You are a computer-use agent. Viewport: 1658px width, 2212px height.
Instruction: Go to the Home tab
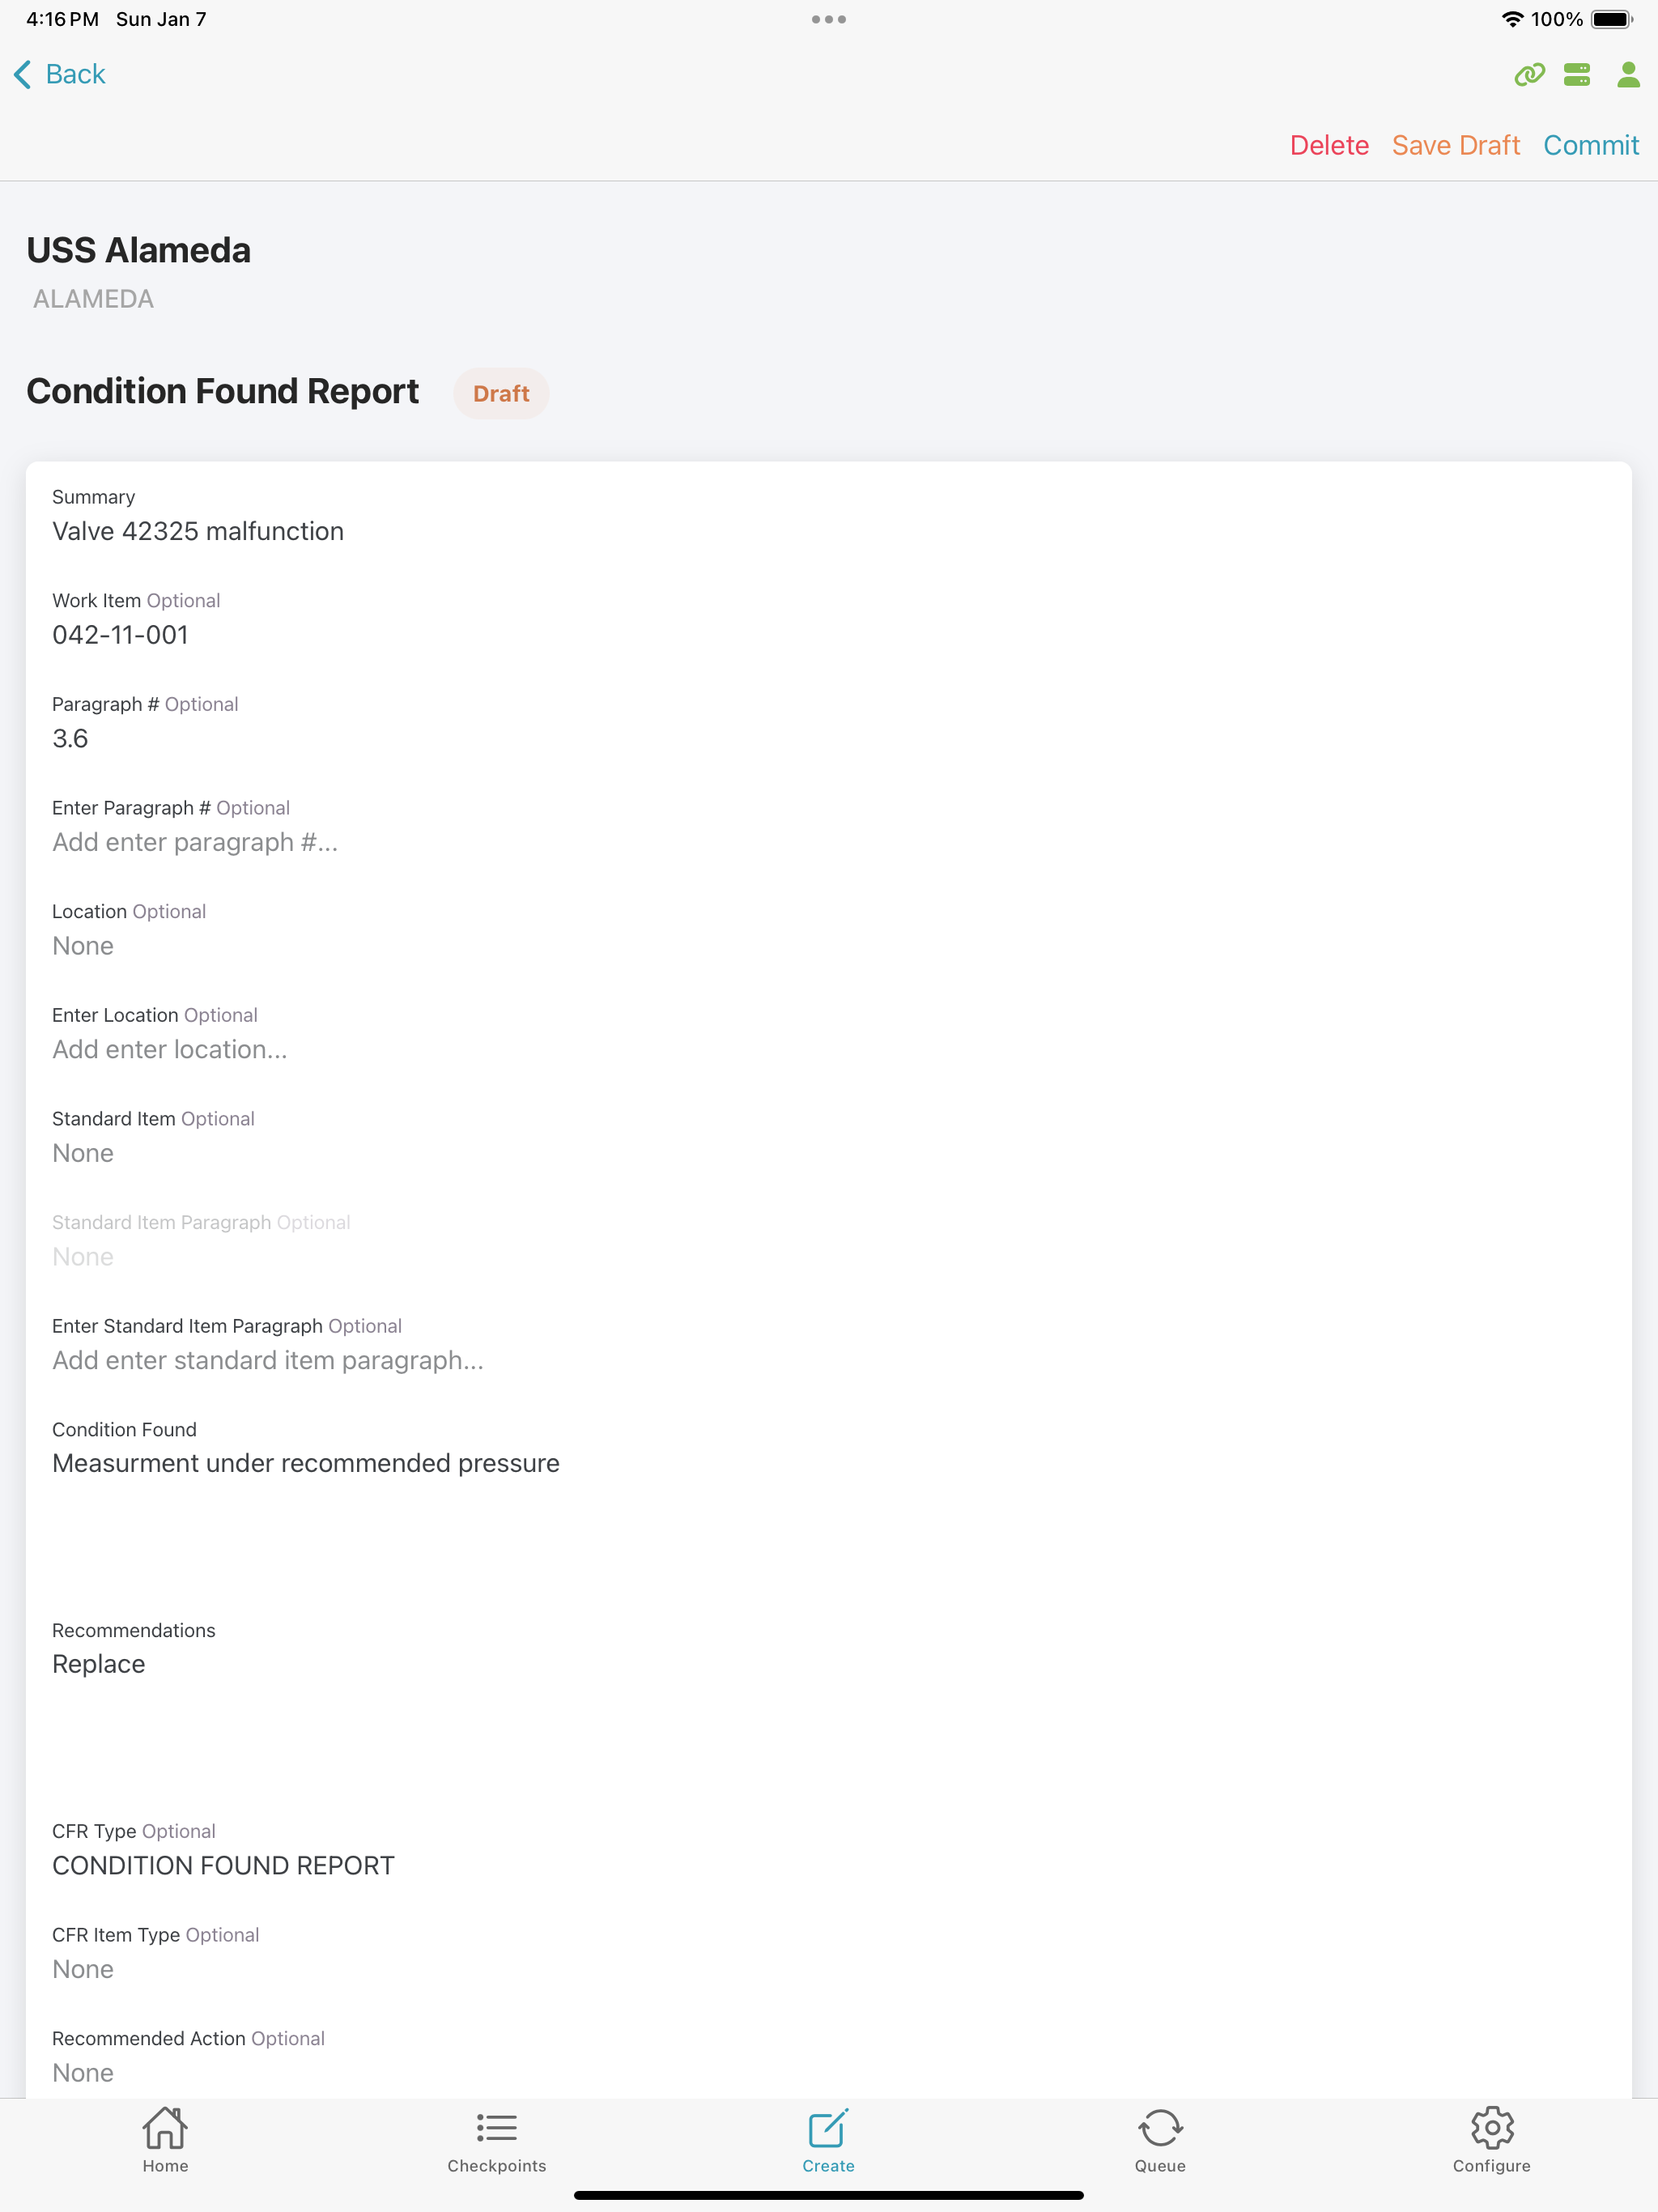pos(165,2140)
